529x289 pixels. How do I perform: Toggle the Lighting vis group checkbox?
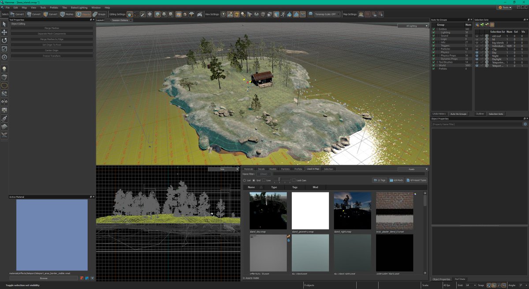[434, 33]
